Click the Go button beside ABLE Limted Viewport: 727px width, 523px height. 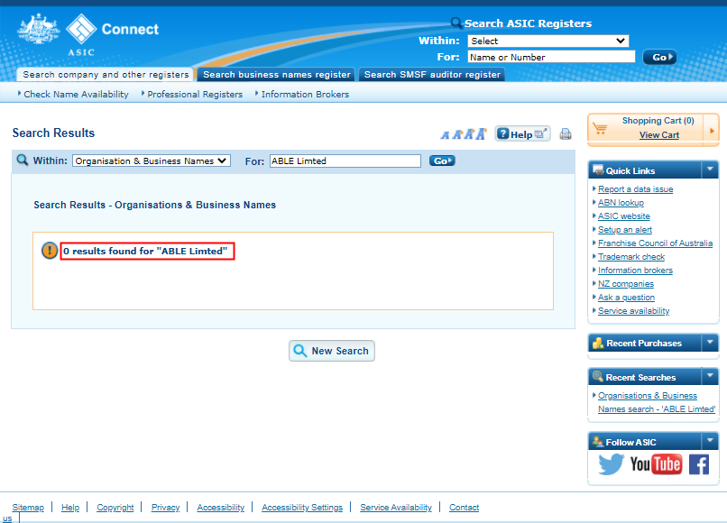point(442,161)
